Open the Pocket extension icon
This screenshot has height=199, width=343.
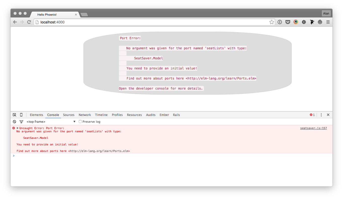pos(288,22)
